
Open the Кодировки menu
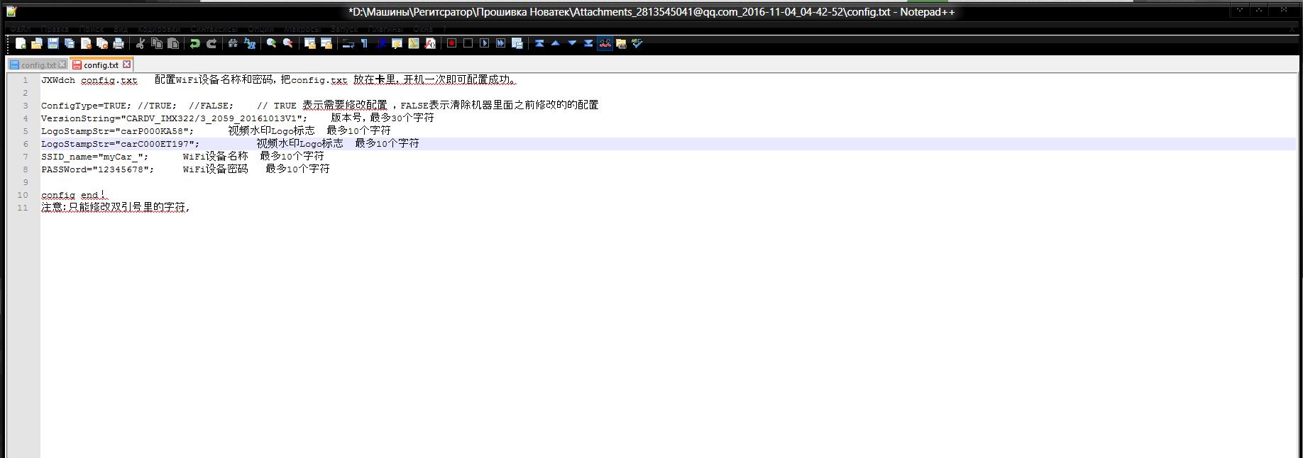[x=159, y=29]
